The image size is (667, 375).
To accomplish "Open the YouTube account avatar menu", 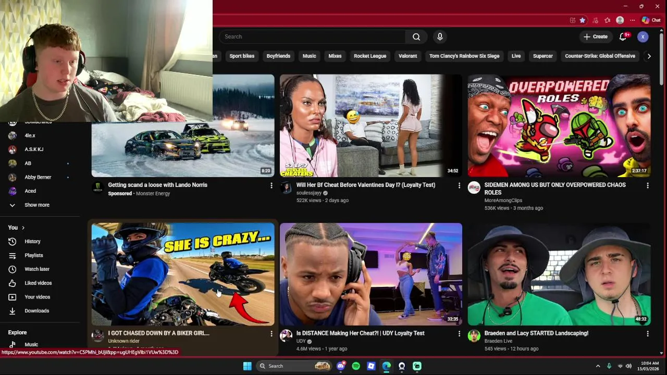I will [643, 36].
